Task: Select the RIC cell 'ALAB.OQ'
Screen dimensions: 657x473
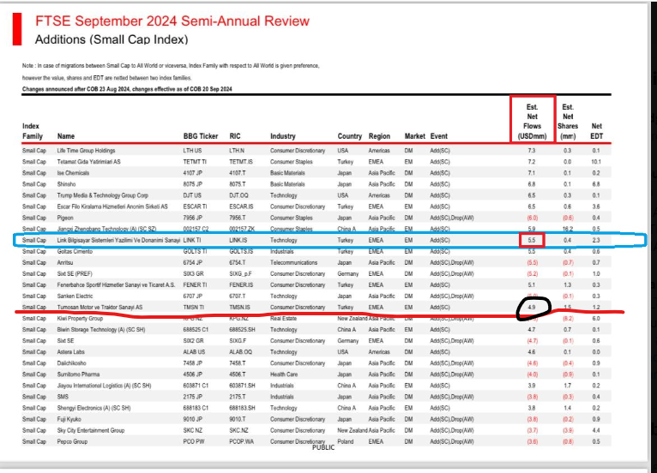Action: point(240,352)
